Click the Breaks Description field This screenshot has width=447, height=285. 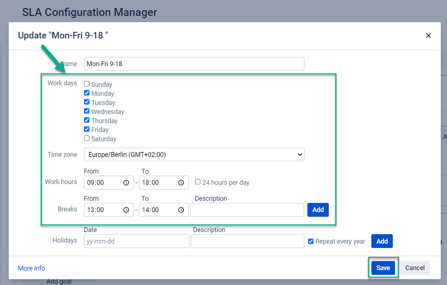coord(247,210)
